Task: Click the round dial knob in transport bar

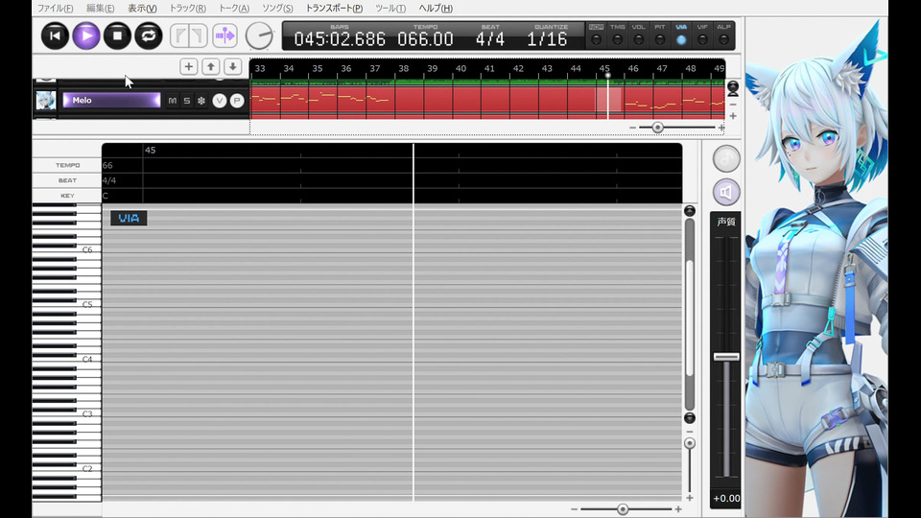Action: point(259,35)
